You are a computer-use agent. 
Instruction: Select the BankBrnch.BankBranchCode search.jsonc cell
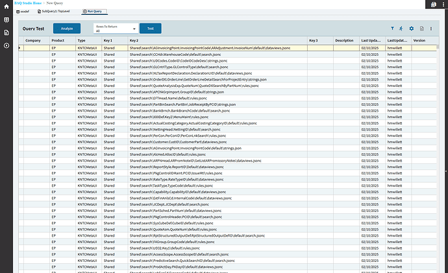[x=218, y=111]
